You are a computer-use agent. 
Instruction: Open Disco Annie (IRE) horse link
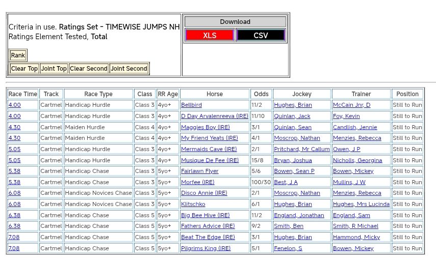coord(204,193)
